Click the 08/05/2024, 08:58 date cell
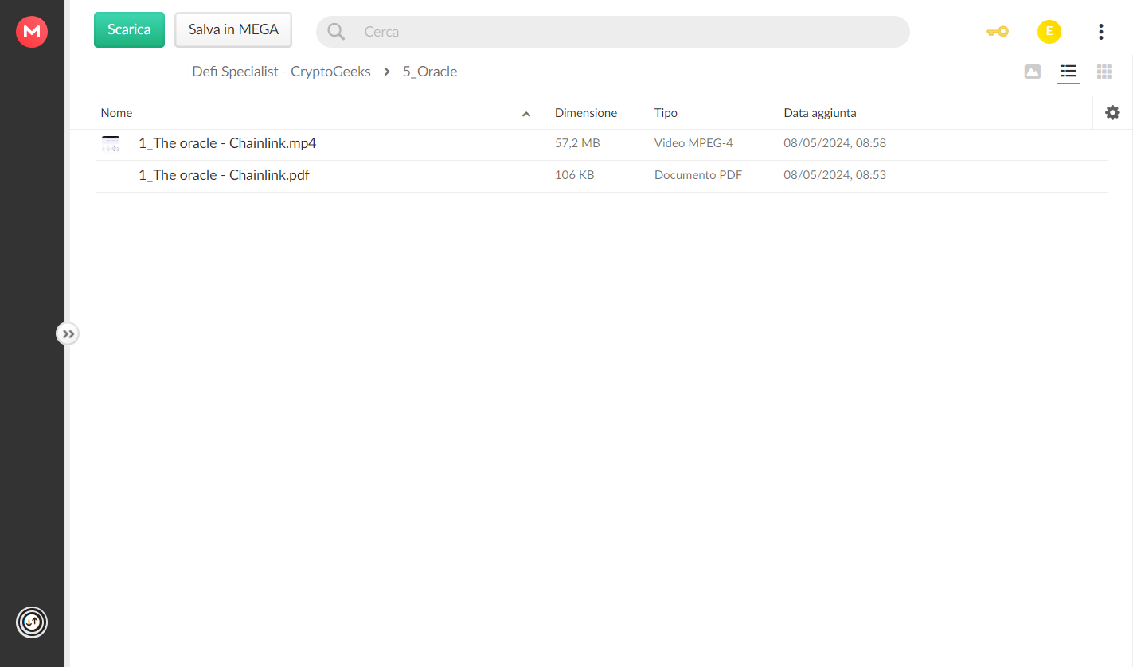Viewport: 1133px width, 667px height. (x=834, y=143)
